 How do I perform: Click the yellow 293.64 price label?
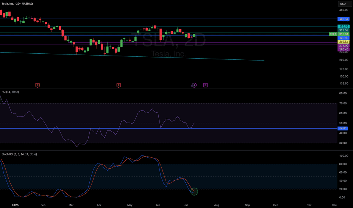(x=344, y=42)
